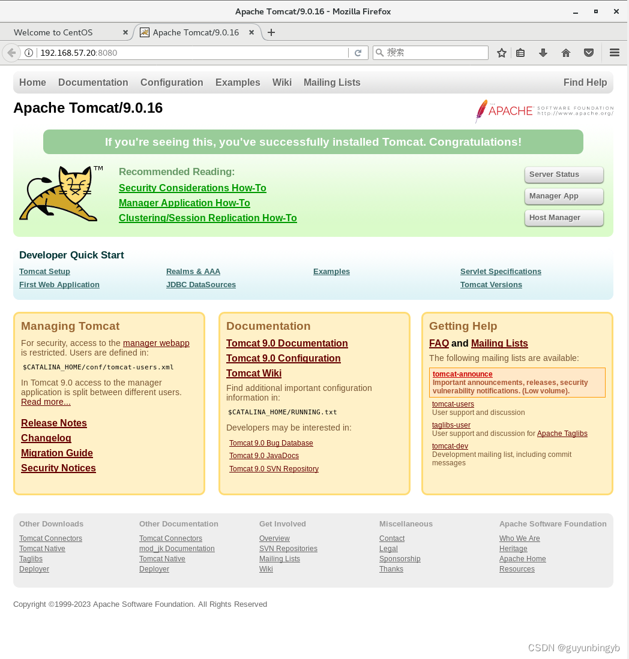The height and width of the screenshot is (659, 629).
Task: Select the Apache Tomcat/9.0.16 tab
Action: point(196,32)
